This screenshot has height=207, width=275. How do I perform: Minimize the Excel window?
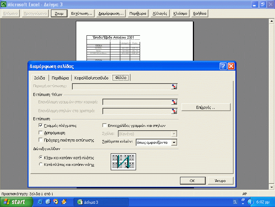254,4
